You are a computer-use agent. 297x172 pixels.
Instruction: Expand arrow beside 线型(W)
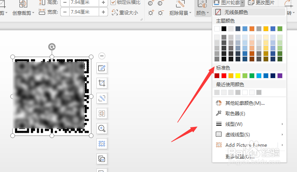[x=282, y=124]
